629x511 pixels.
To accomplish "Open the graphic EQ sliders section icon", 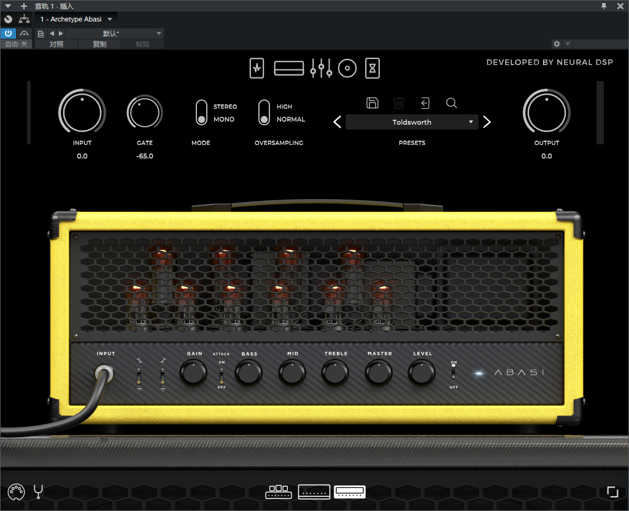I will click(x=321, y=68).
